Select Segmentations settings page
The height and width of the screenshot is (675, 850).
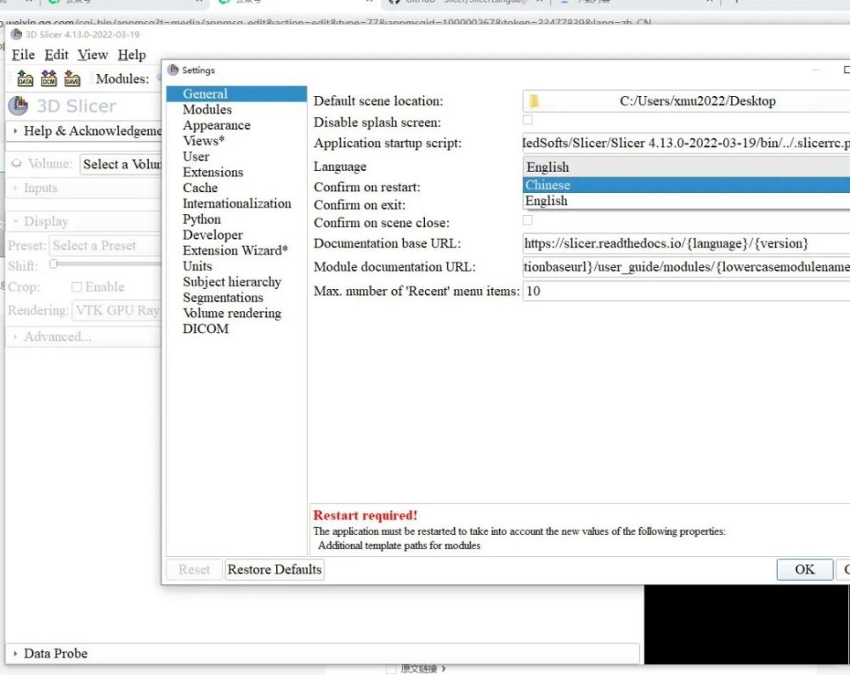click(223, 298)
